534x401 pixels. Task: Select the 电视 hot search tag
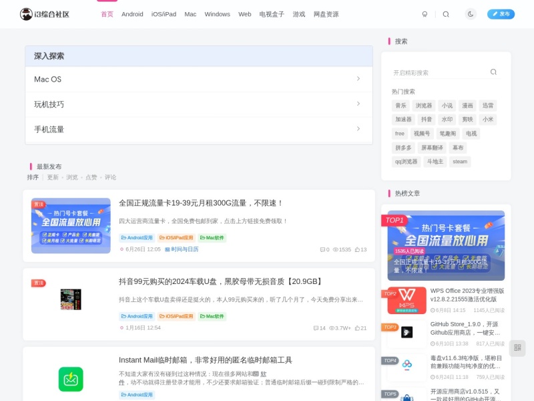(471, 134)
